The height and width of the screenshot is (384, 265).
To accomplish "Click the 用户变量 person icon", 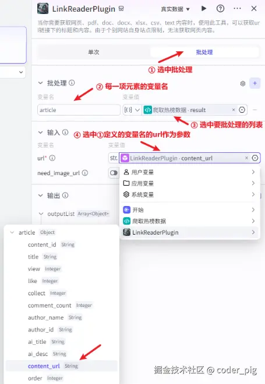I will pyautogui.click(x=126, y=172).
